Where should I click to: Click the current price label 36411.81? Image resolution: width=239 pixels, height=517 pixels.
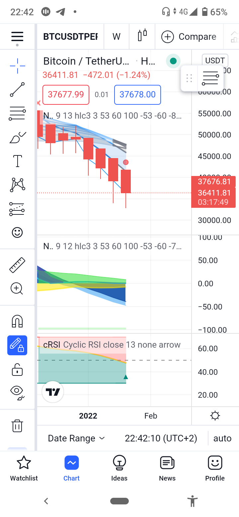tap(214, 193)
